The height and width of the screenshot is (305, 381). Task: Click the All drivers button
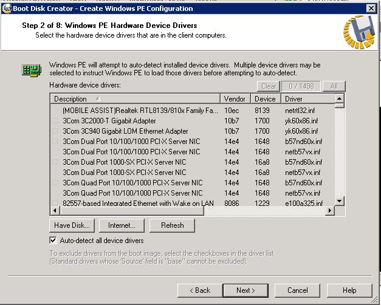334,86
